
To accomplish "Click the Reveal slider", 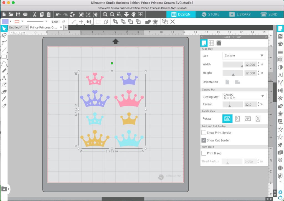I will (233, 104).
